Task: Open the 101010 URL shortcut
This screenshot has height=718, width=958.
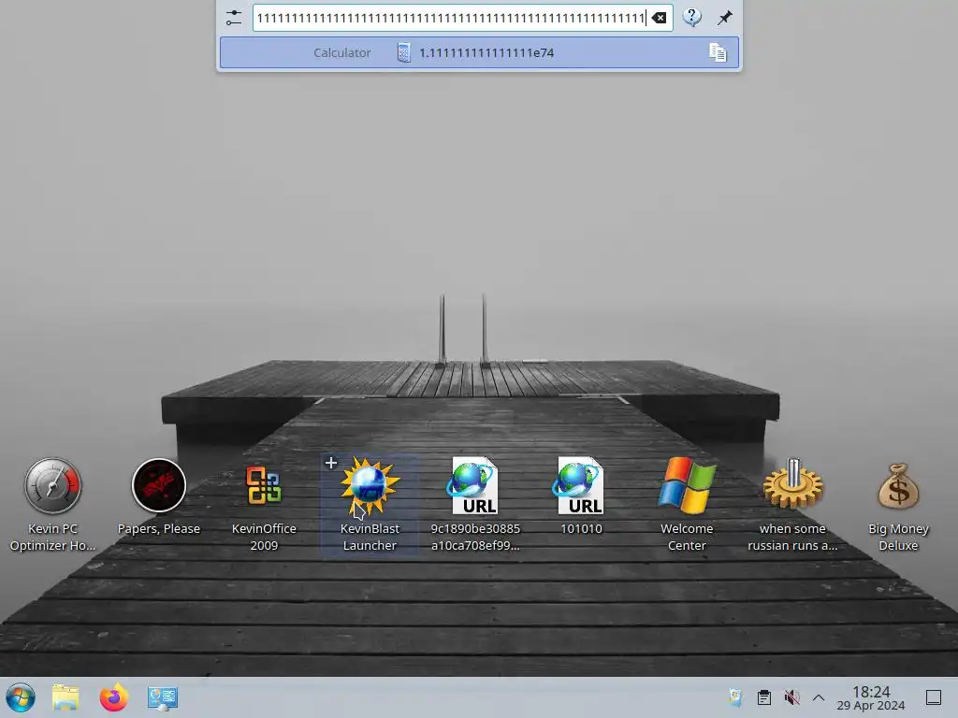Action: pos(581,496)
